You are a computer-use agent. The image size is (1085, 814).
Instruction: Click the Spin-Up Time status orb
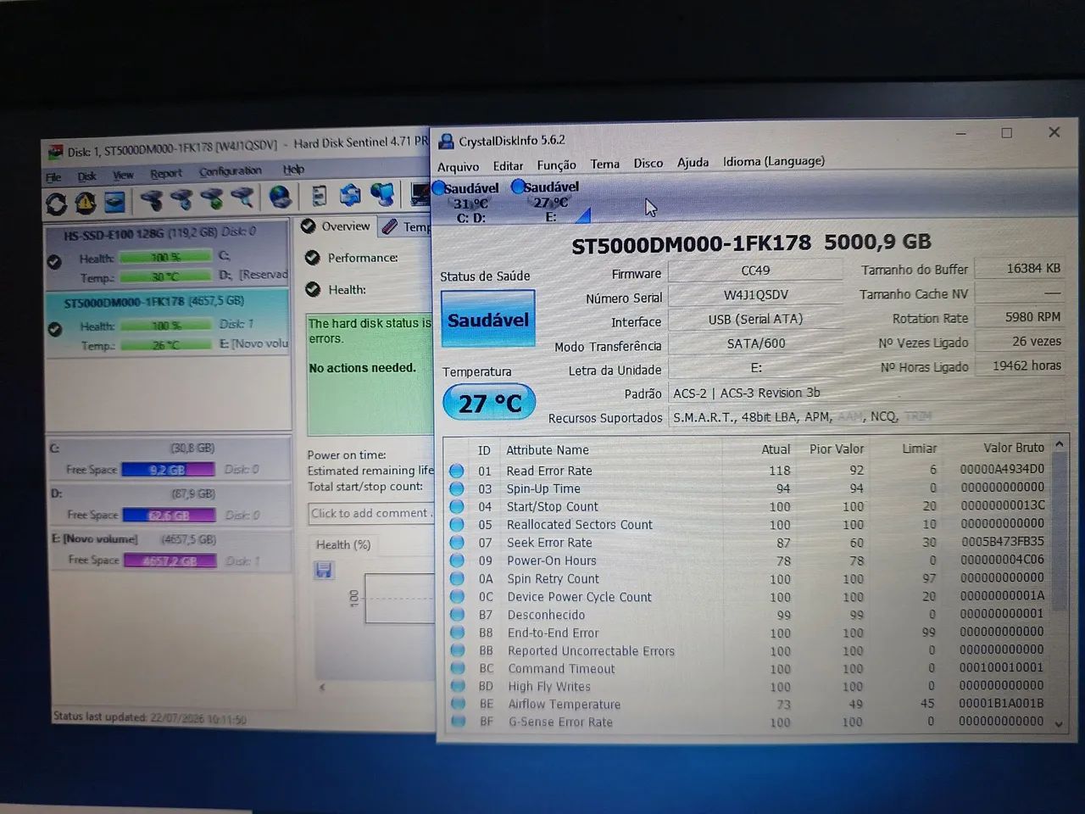coord(457,488)
